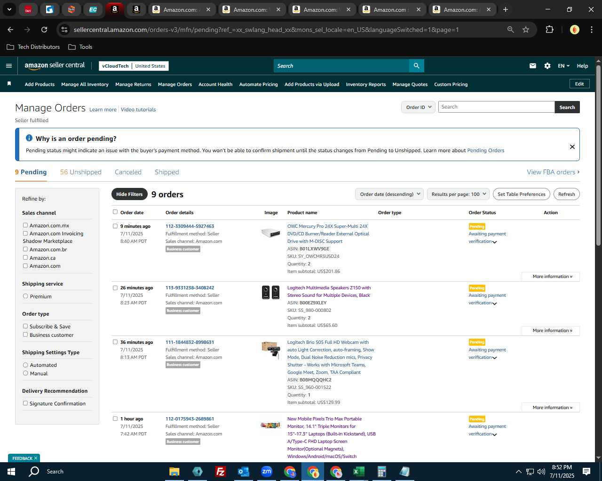
Task: Click the teal search magnifier button
Action: tap(416, 66)
